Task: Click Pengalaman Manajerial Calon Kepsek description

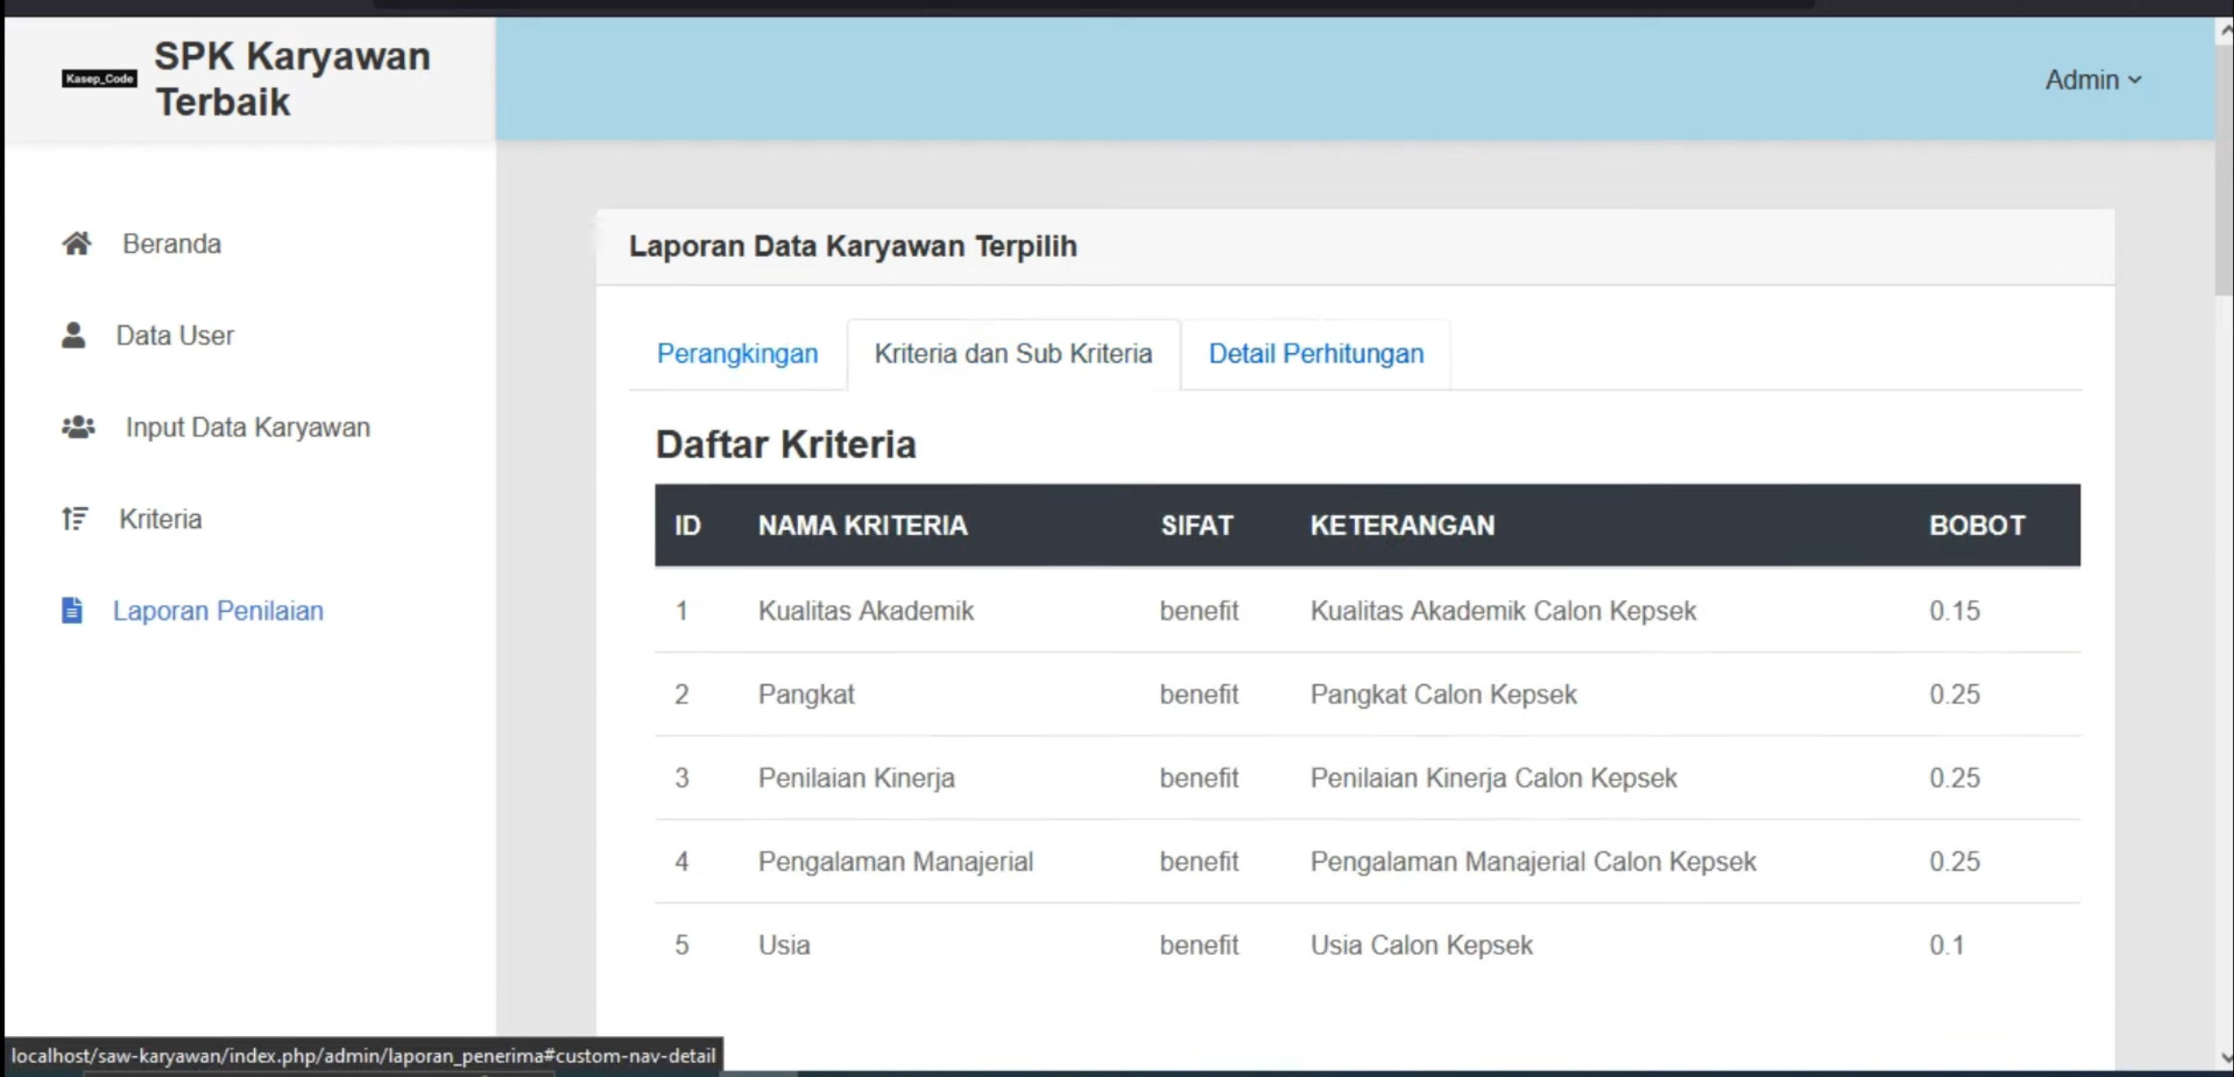Action: tap(1533, 861)
